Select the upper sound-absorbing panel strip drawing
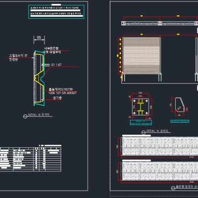The width and height of the screenshot is (198, 198). (x=160, y=146)
